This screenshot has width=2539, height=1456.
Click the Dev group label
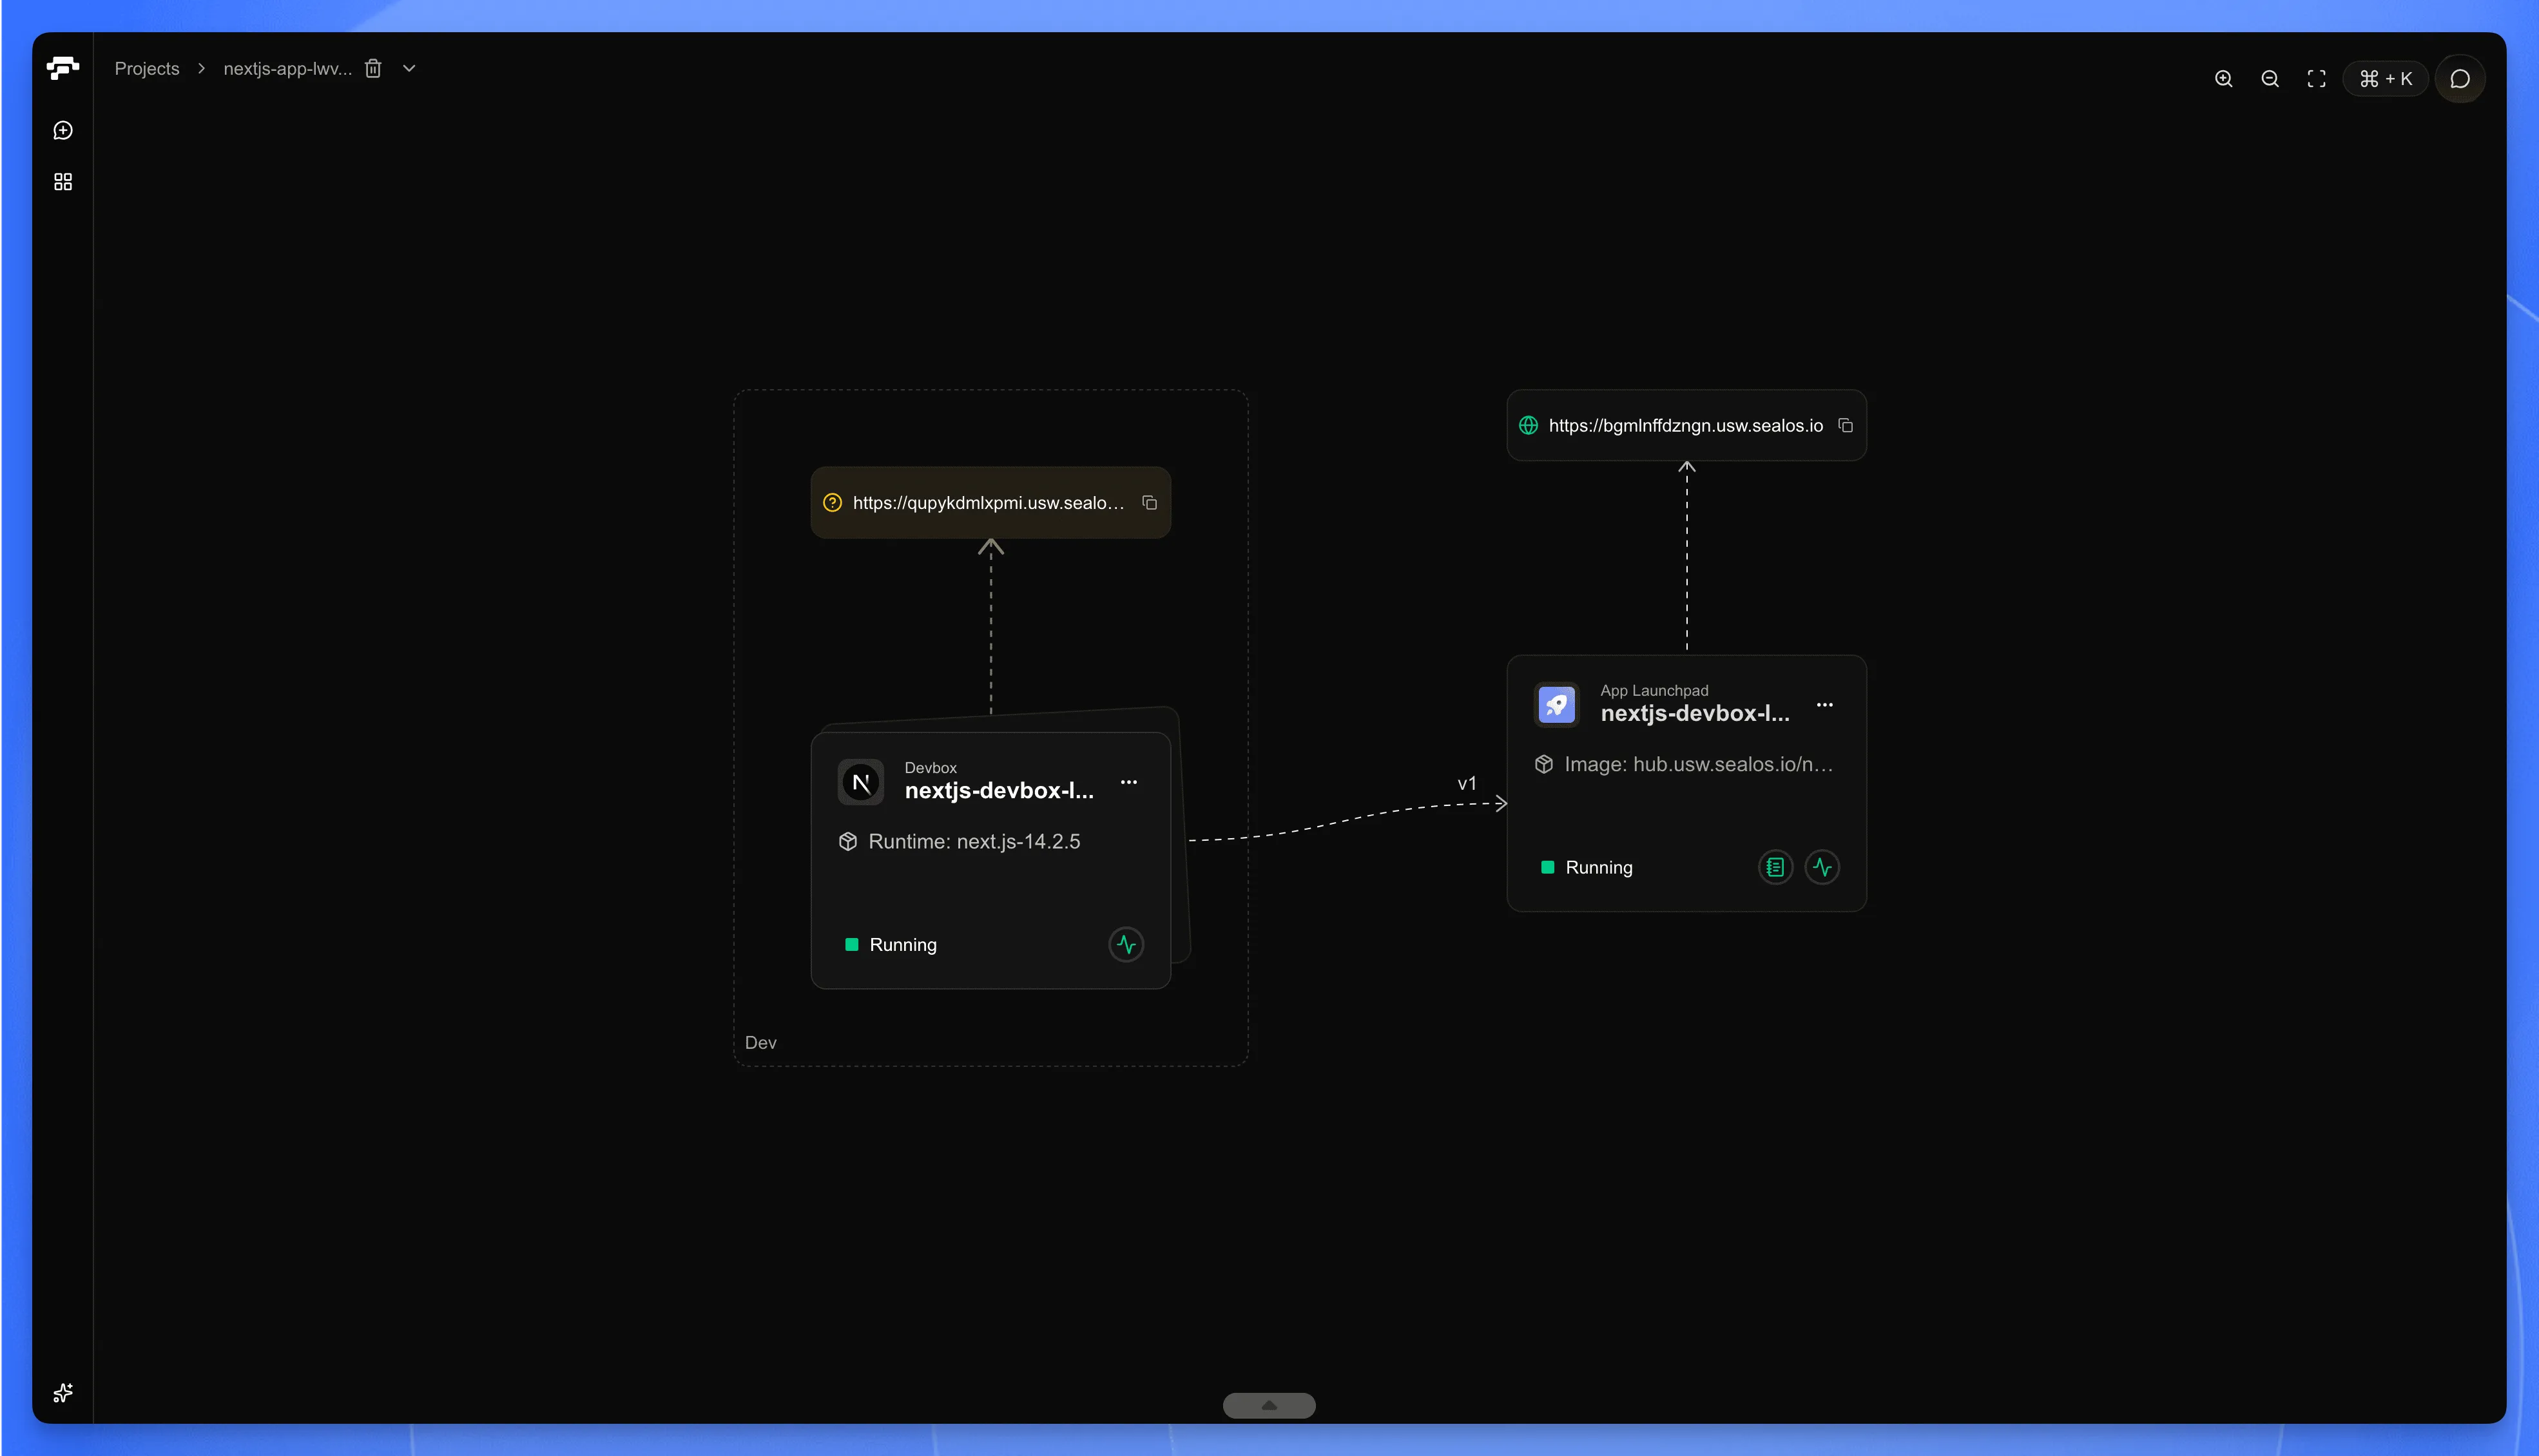761,1043
